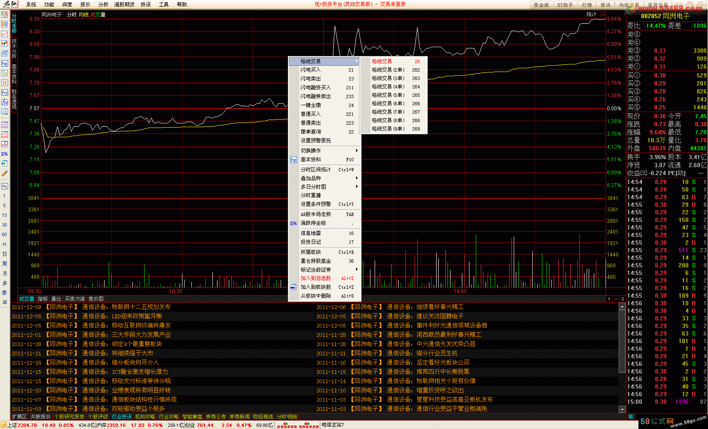708x429 pixels.
Task: Click the F10 icon beside 基本资料 menu entry
Action: (294, 160)
